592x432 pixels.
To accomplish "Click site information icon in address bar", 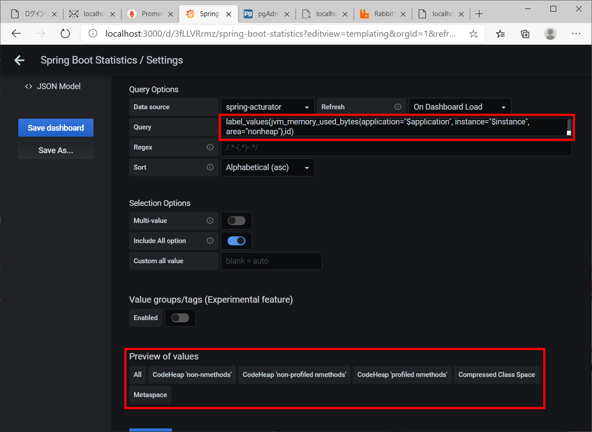I will coord(93,34).
